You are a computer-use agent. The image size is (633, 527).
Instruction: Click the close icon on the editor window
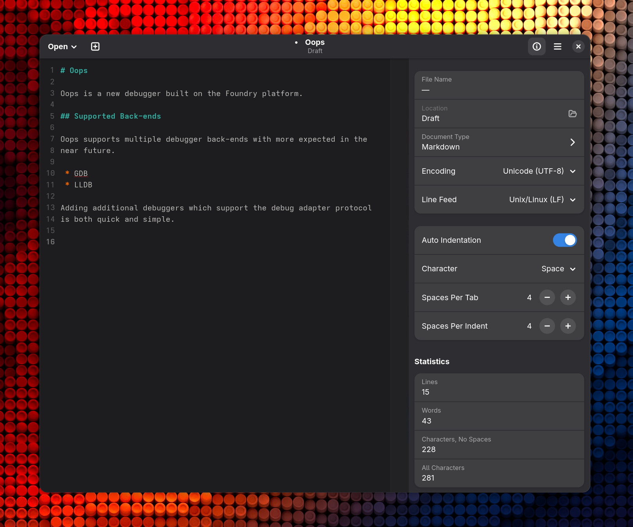click(x=578, y=46)
